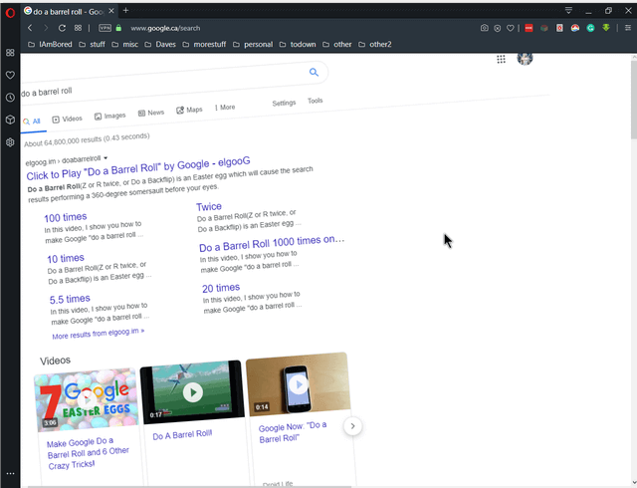Switch to the Maps results tab
Viewport: 637px width, 488px height.
189,110
